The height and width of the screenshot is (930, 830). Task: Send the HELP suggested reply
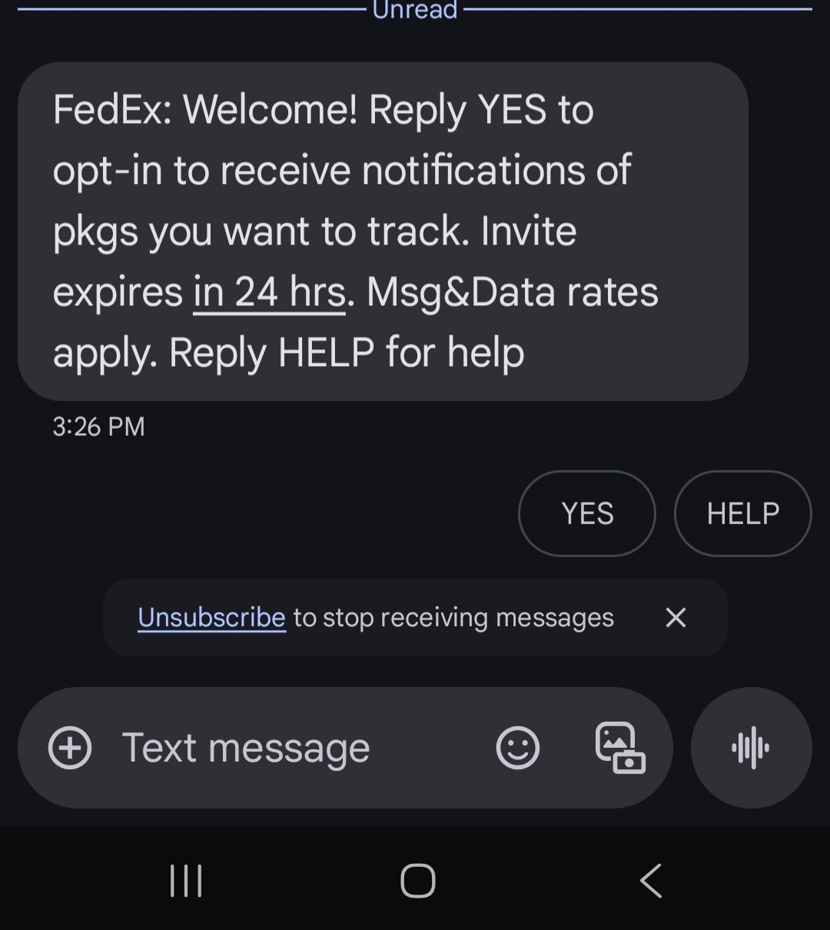(742, 513)
